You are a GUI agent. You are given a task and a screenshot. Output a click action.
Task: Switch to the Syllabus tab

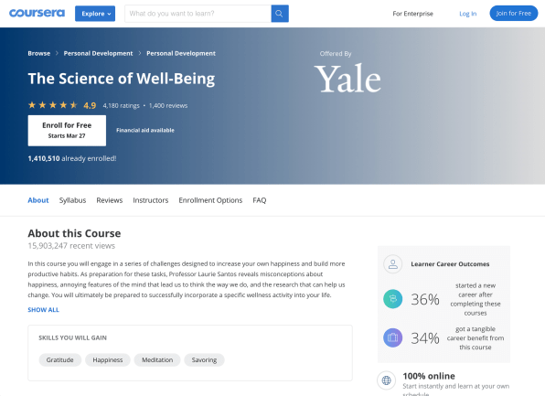[x=72, y=200]
